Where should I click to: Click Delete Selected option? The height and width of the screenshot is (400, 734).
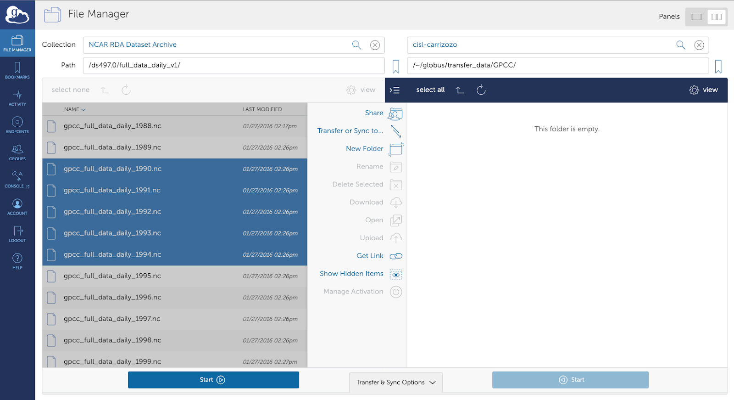(367, 185)
